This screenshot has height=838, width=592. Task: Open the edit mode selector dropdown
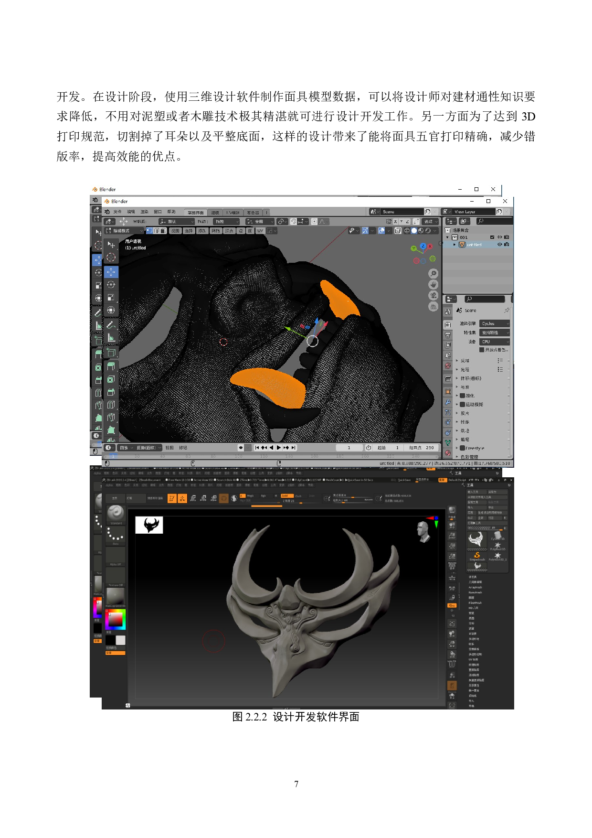click(123, 231)
